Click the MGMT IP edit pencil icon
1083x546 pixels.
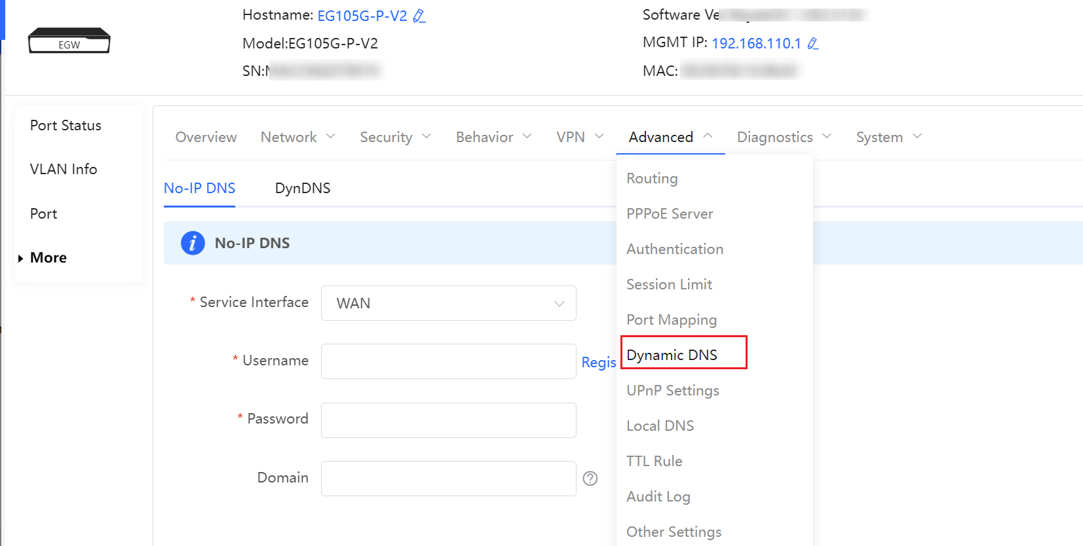coord(813,43)
